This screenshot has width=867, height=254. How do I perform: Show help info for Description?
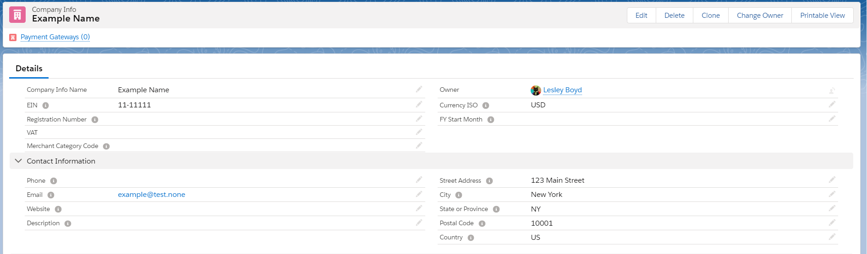68,224
